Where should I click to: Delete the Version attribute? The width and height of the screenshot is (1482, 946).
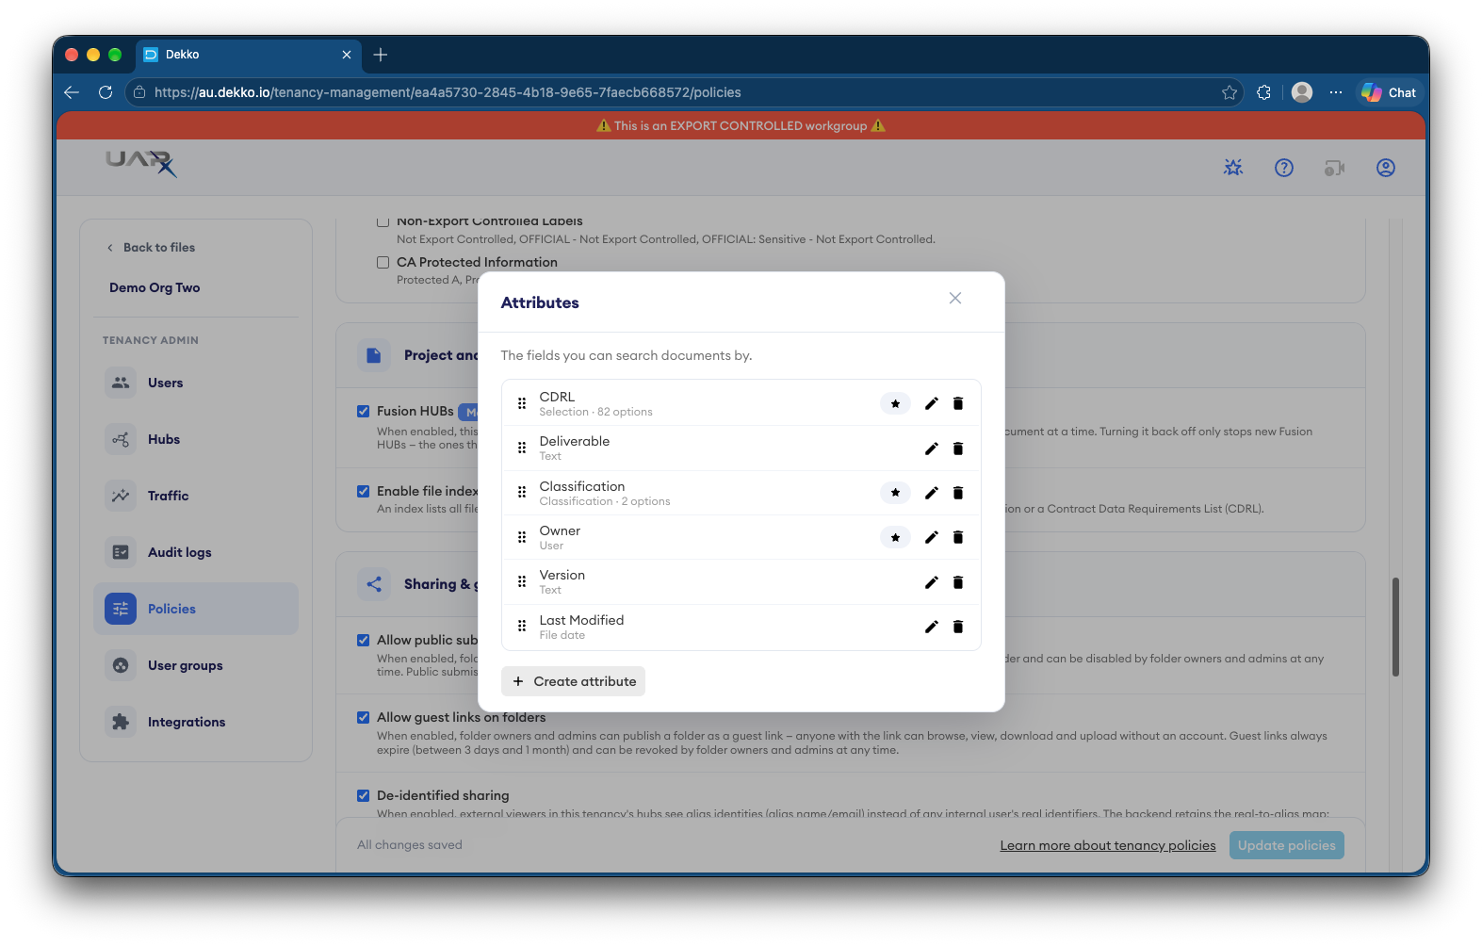click(x=958, y=582)
